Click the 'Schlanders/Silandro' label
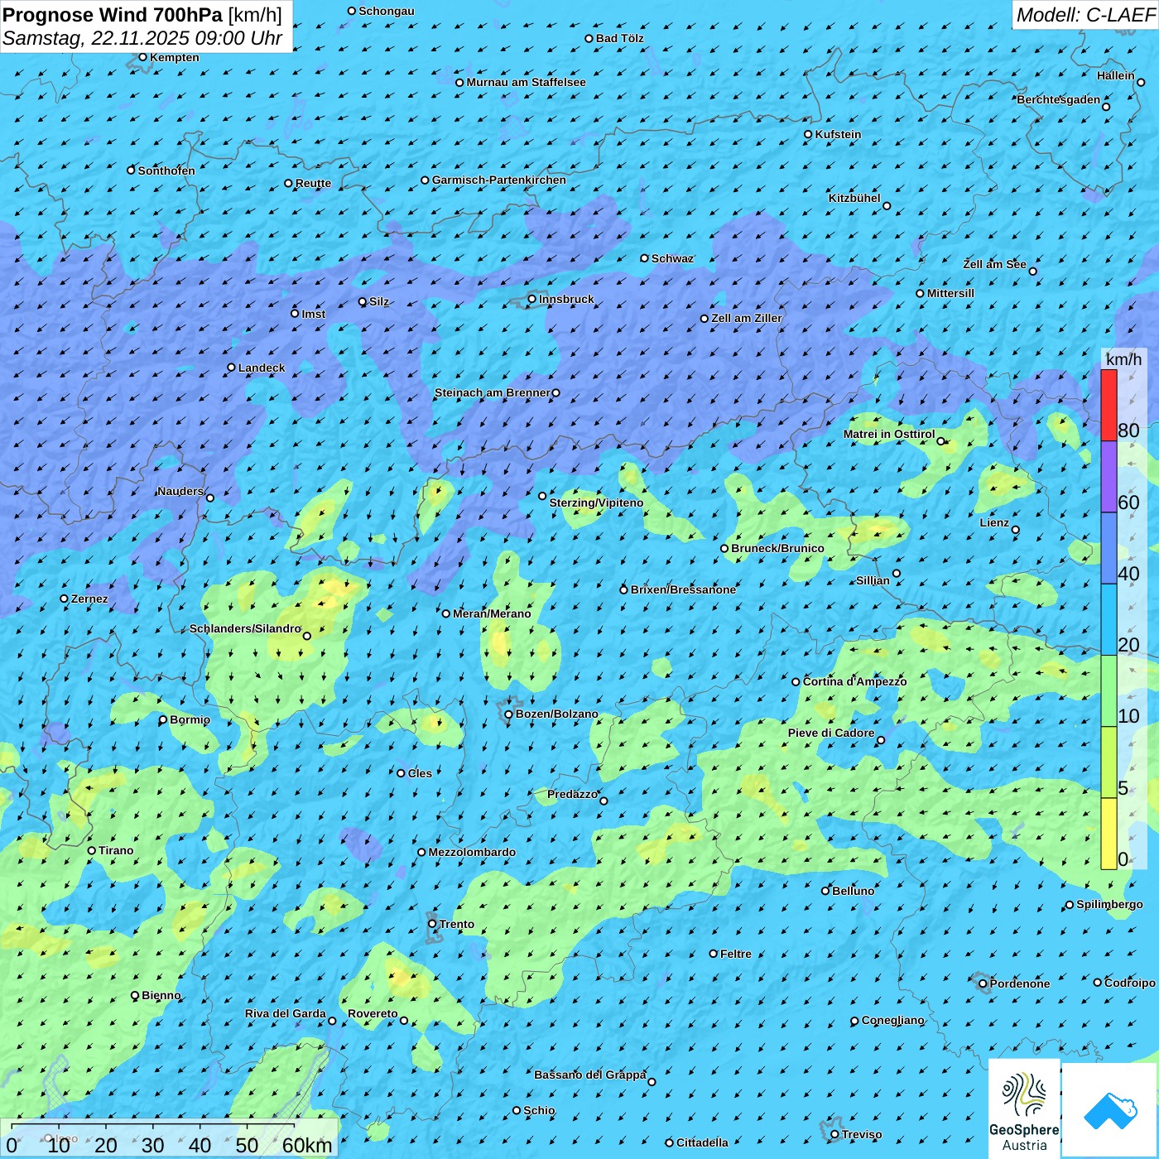This screenshot has width=1159, height=1159. point(245,629)
